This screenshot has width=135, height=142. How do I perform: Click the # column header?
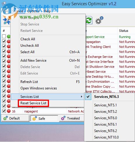point(4,31)
